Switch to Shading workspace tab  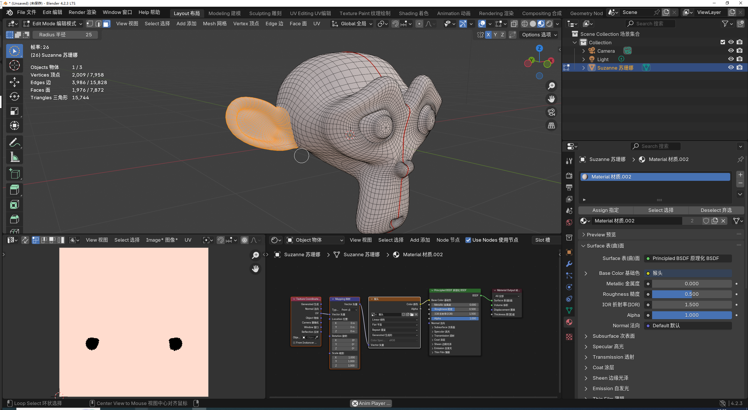pyautogui.click(x=414, y=13)
